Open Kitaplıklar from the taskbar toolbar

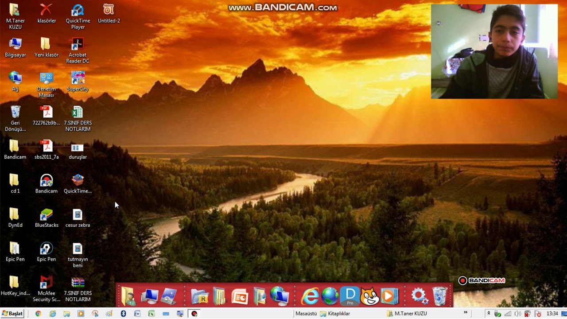[x=335, y=314]
